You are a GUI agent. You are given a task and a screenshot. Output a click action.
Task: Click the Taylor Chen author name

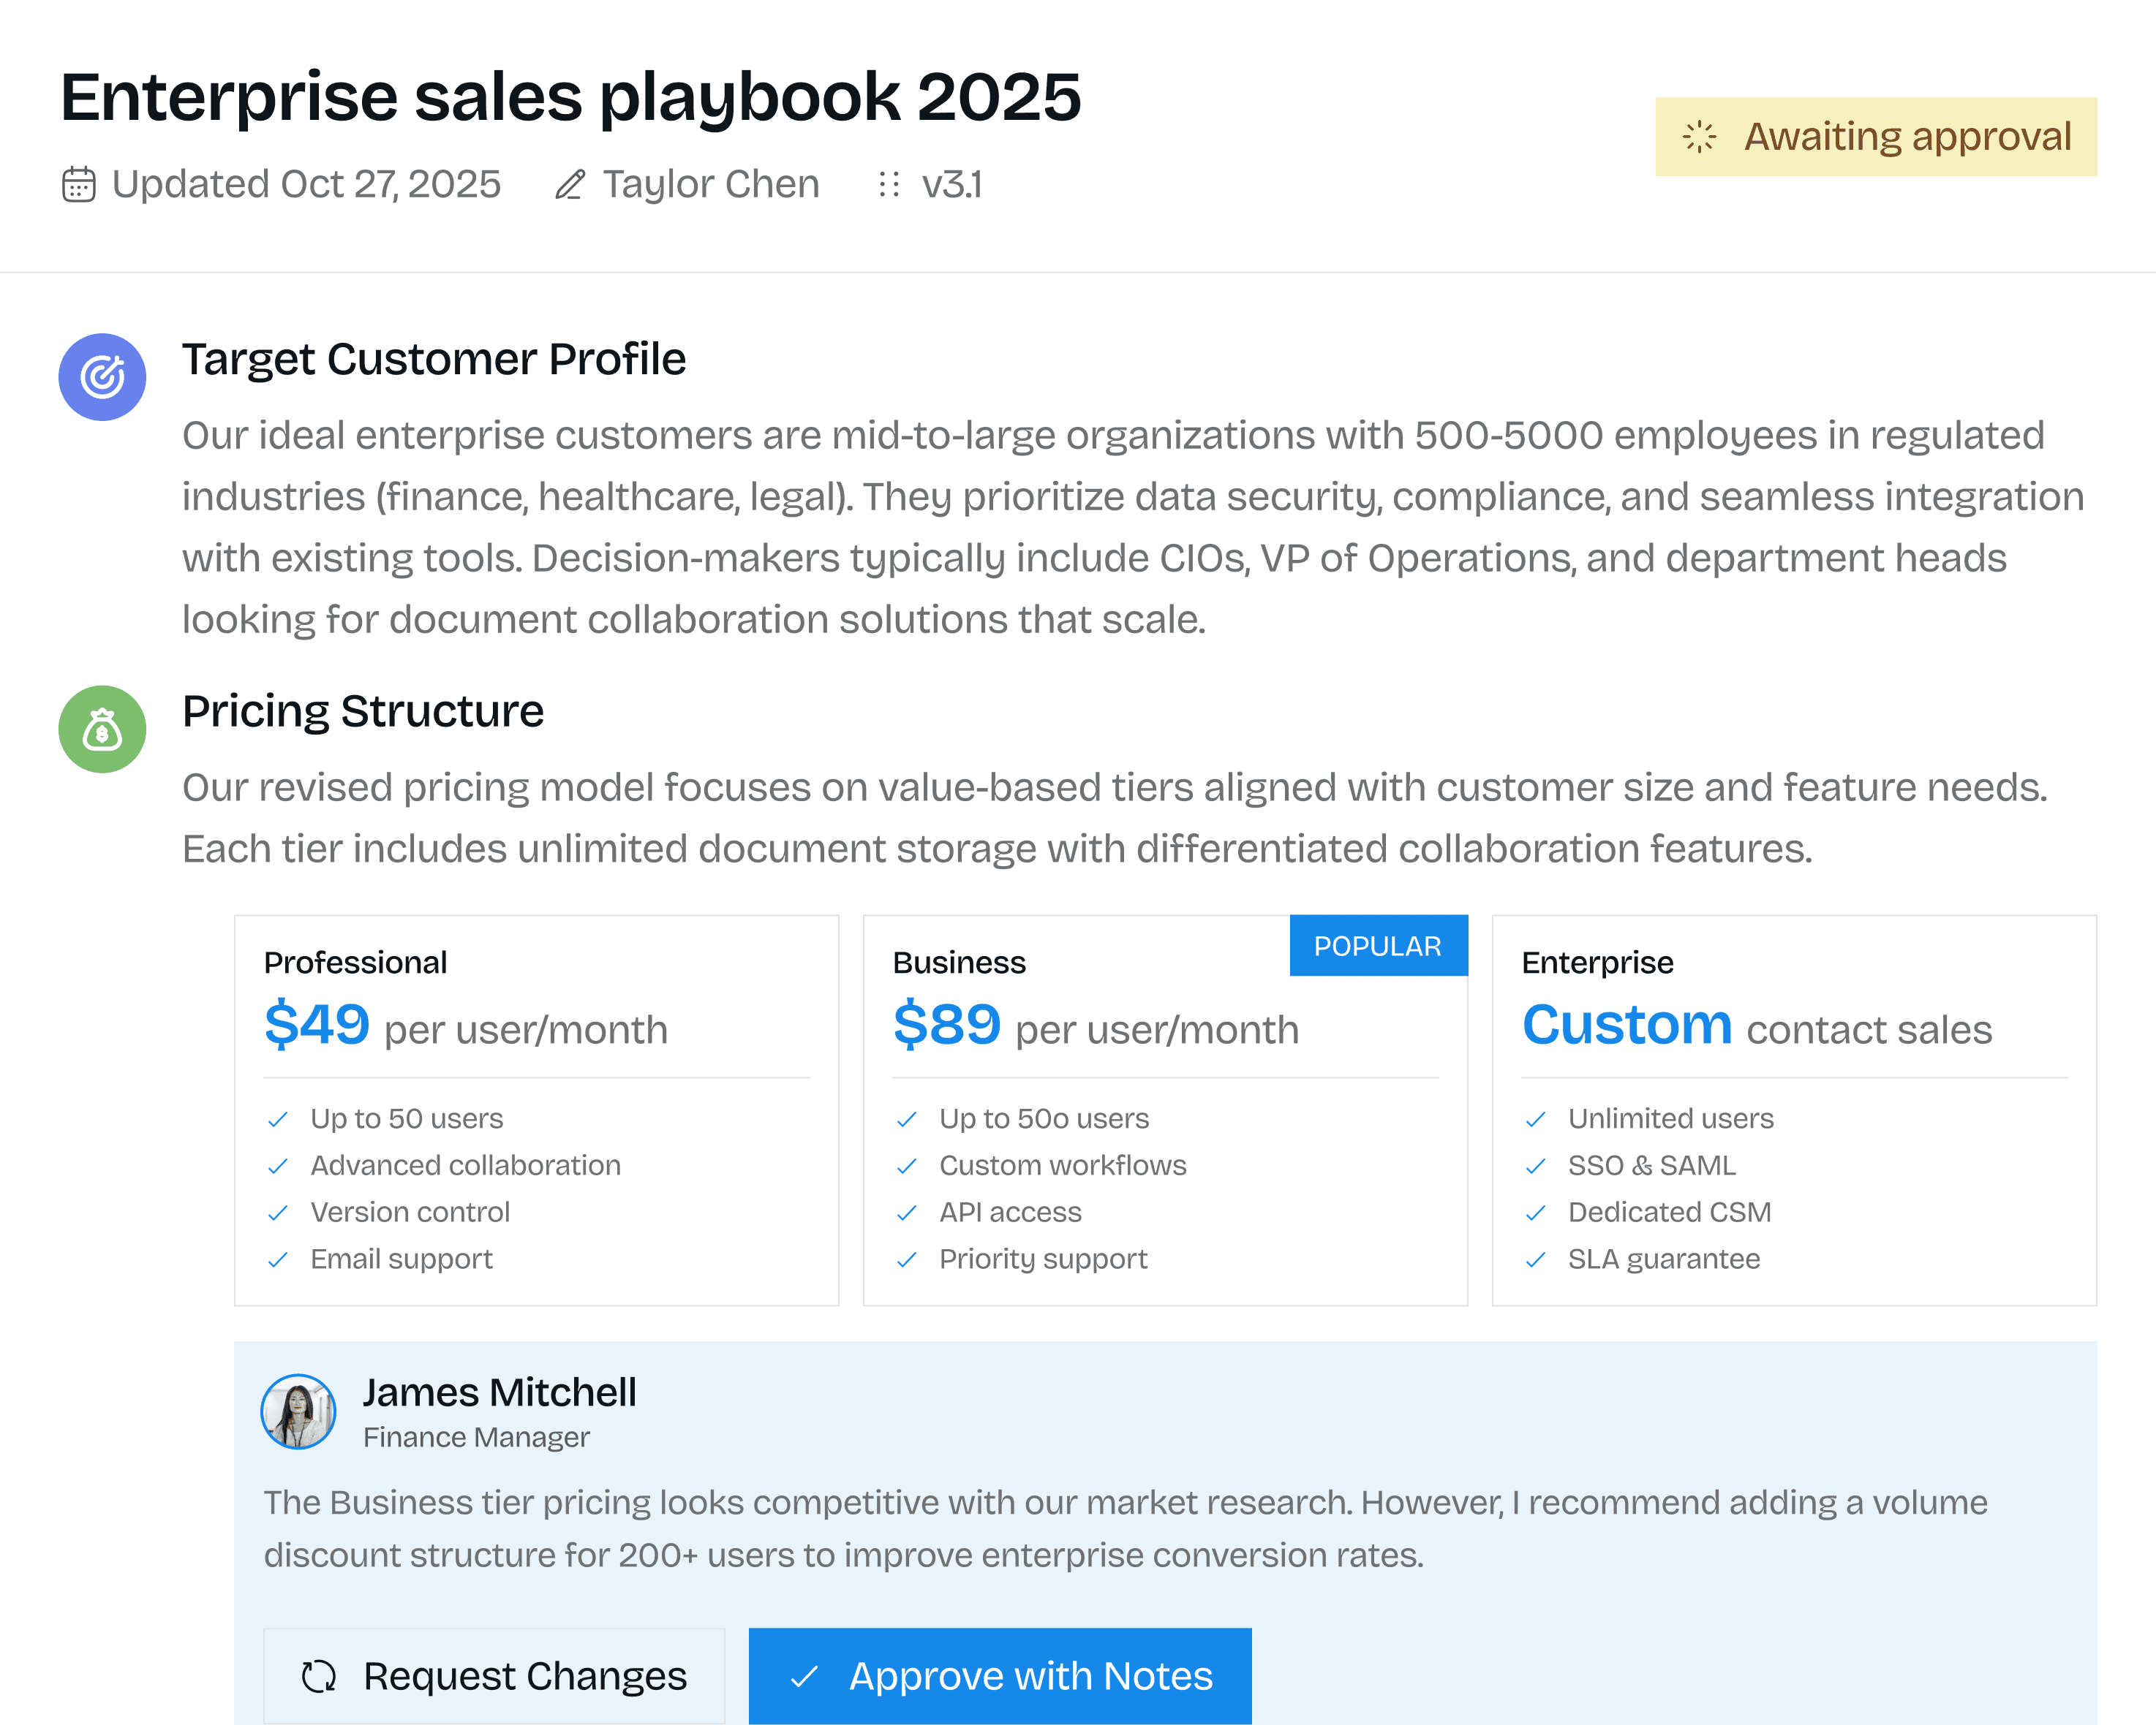click(x=710, y=185)
